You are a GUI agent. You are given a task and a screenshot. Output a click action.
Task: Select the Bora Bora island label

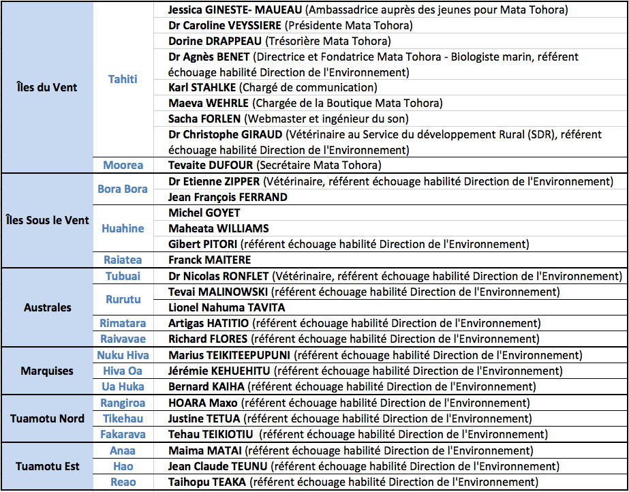pyautogui.click(x=123, y=189)
